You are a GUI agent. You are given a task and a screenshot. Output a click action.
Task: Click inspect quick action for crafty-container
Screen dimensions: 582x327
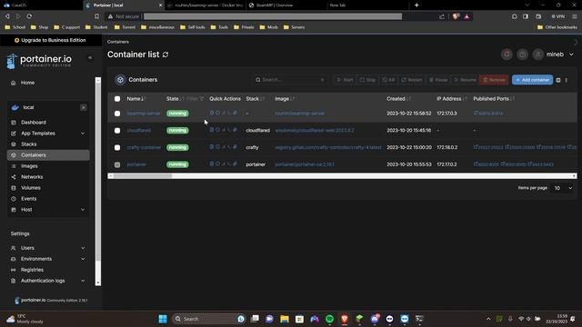click(x=217, y=147)
